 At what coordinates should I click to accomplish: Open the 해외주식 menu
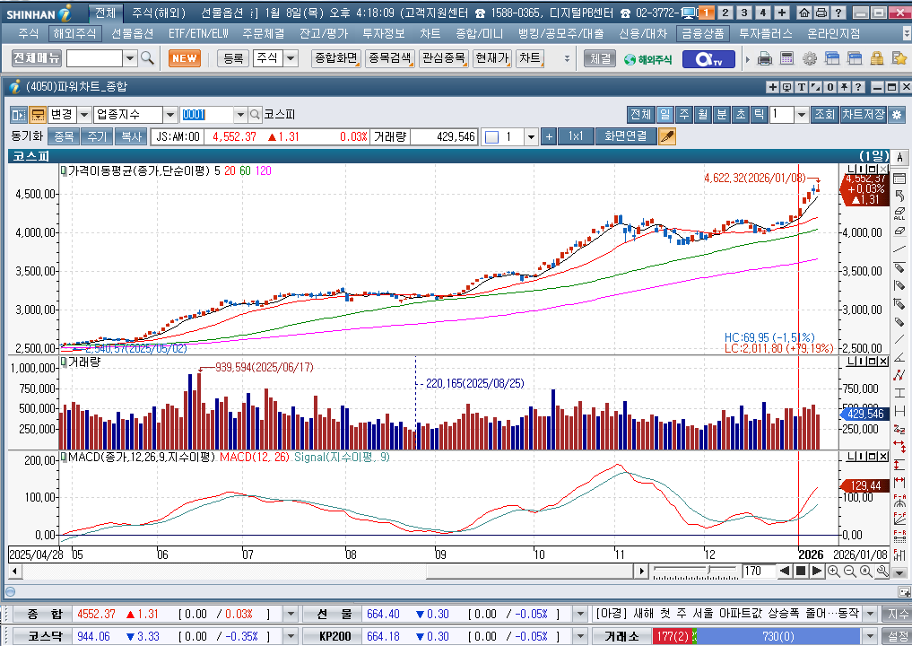[x=74, y=34]
